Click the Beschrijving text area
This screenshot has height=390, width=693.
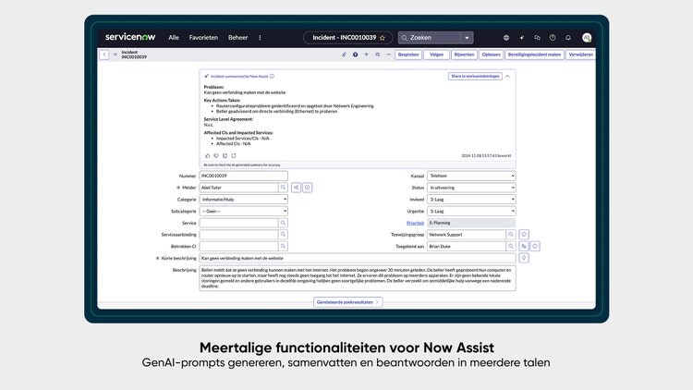tap(358, 277)
